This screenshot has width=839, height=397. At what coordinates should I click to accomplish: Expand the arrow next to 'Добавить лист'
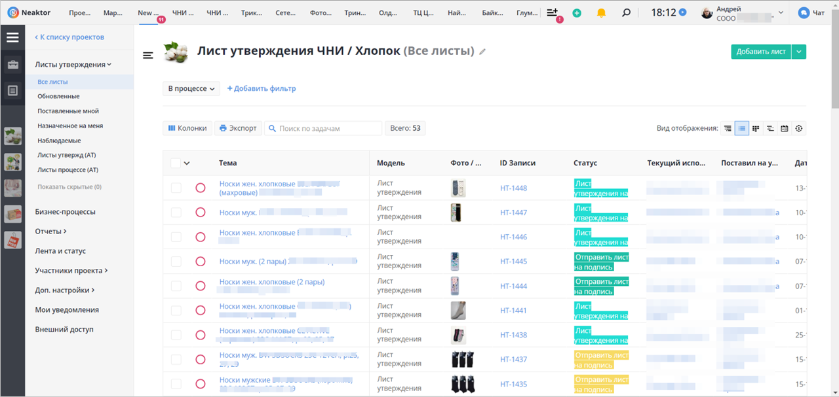(x=798, y=51)
